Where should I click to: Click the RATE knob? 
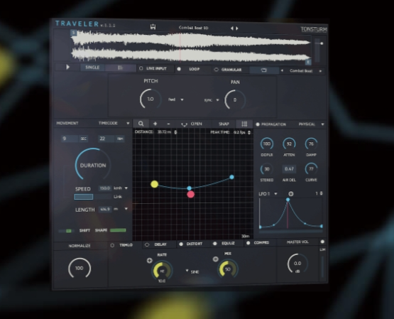coord(162,271)
